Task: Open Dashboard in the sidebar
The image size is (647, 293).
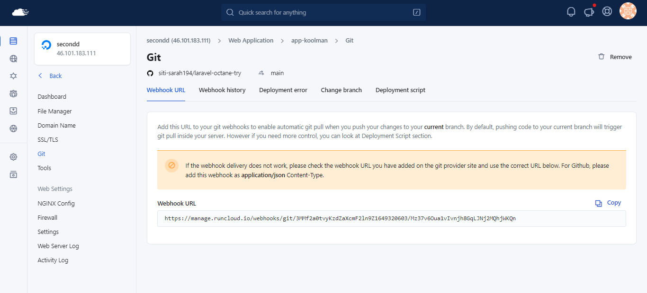Action: click(52, 97)
